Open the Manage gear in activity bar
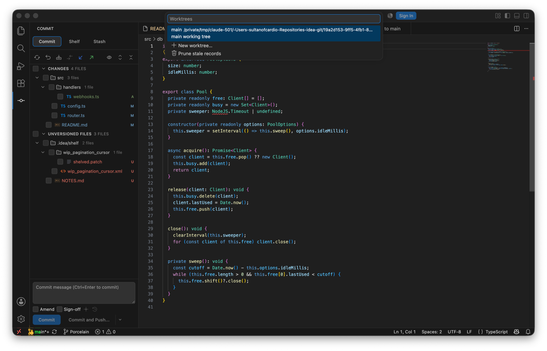The image size is (547, 351). coord(21,319)
